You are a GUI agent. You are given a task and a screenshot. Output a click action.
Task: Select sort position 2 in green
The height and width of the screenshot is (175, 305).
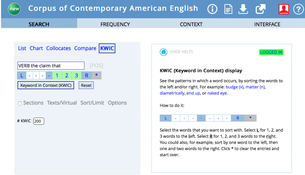pyautogui.click(x=67, y=75)
